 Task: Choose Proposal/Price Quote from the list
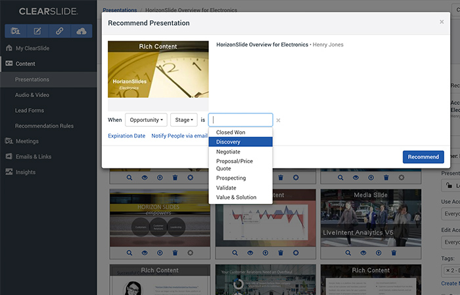[241, 165]
